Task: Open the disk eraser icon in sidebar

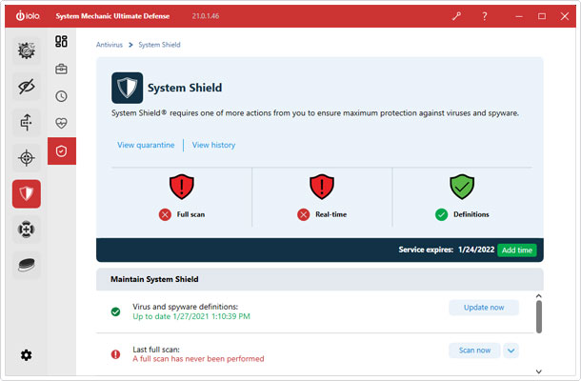Action: coord(27,266)
